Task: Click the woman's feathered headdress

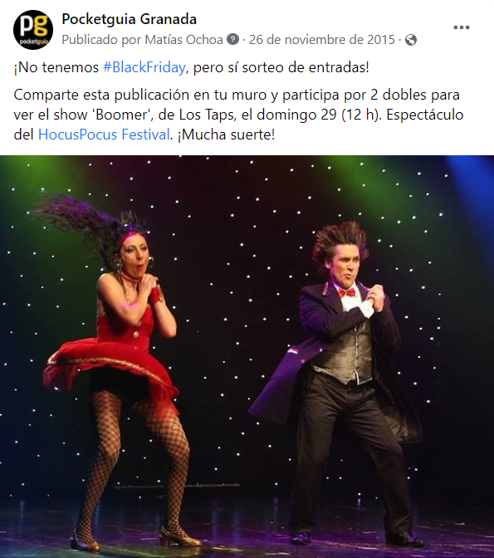Action: [89, 219]
